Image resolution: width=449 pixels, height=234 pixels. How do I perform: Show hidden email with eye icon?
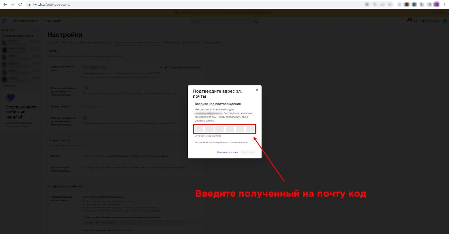(x=161, y=67)
